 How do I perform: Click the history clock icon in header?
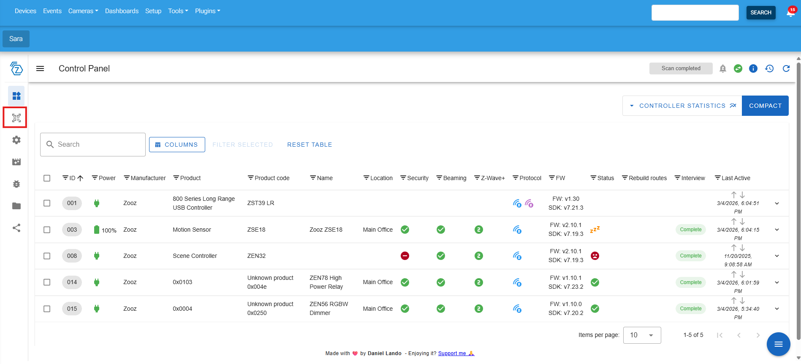769,68
